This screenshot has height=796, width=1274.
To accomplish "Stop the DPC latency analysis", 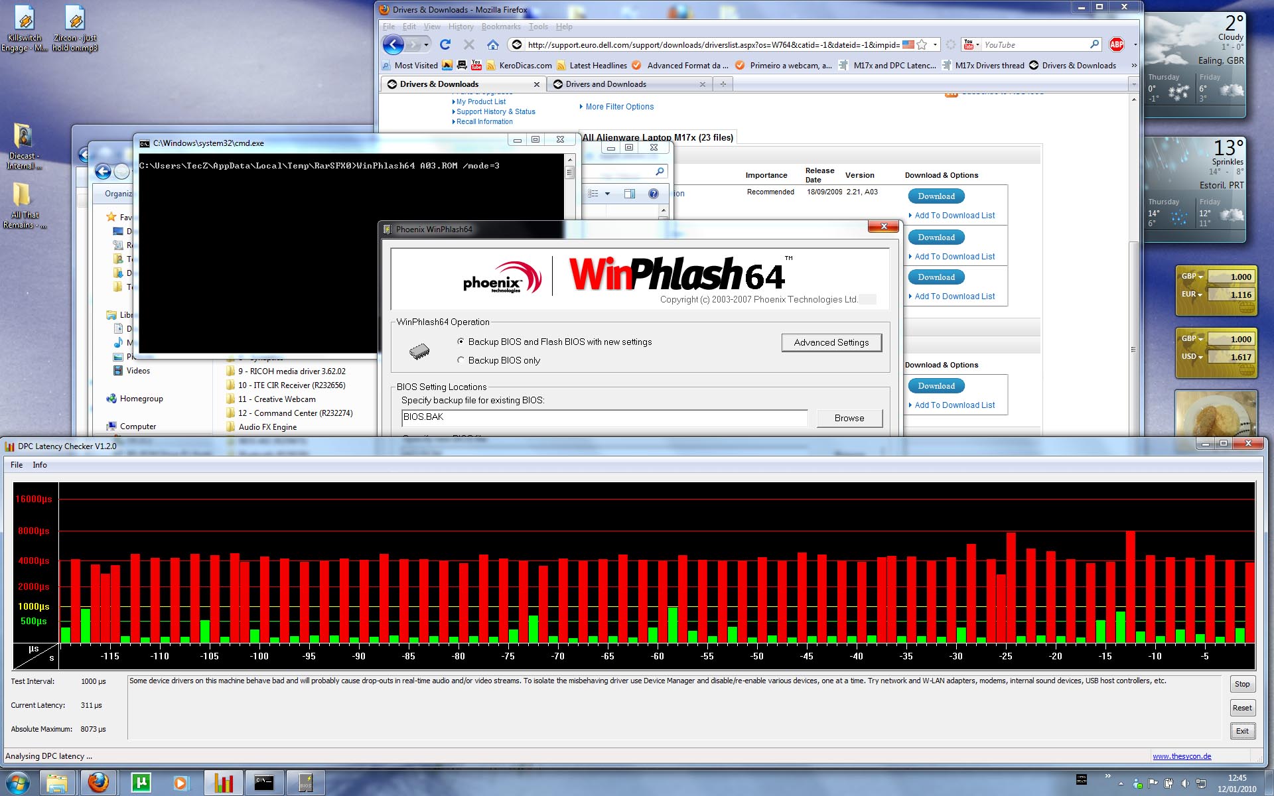I will (1242, 684).
